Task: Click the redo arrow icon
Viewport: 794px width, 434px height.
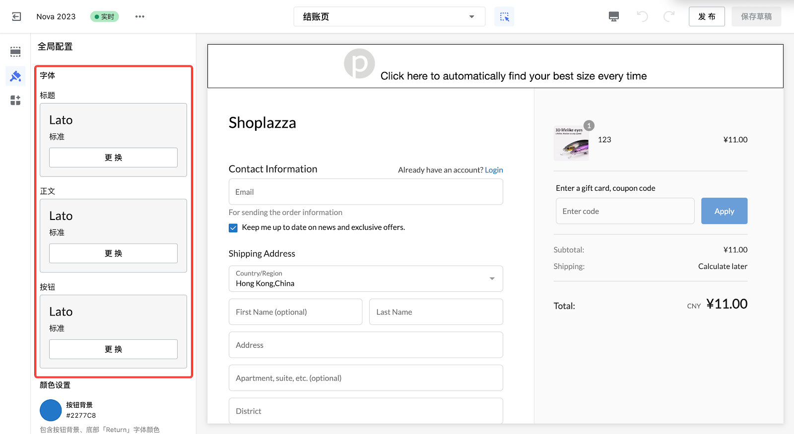Action: pyautogui.click(x=669, y=16)
